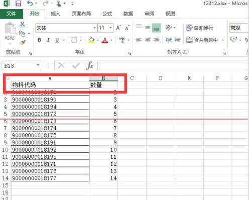Image resolution: width=251 pixels, height=200 pixels.
Task: Select cell containing 90000000018190
Action: tap(50, 99)
